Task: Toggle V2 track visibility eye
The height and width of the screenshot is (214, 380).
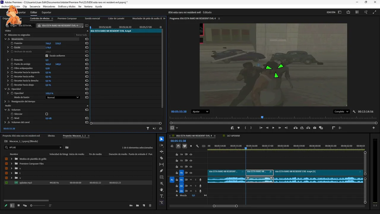Action: coord(191,167)
